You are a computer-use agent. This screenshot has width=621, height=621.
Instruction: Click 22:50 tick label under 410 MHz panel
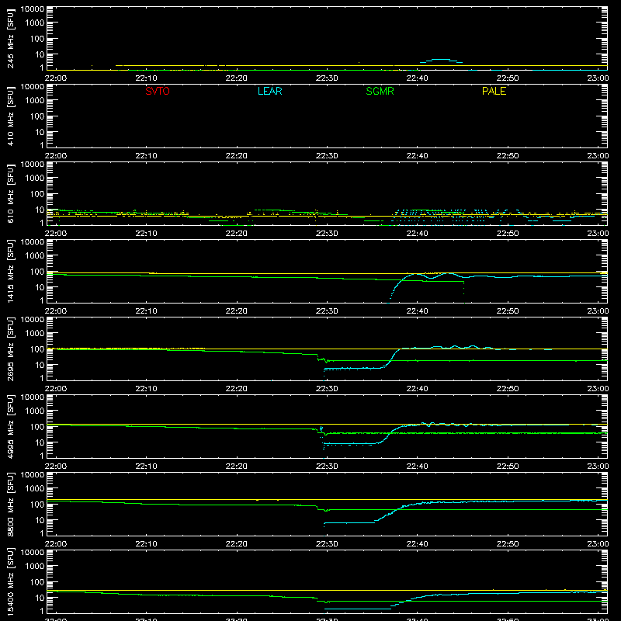tap(508, 156)
